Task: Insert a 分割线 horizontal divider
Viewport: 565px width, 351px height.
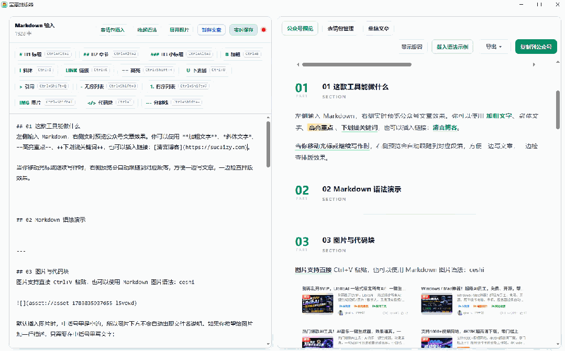Action: [173, 103]
